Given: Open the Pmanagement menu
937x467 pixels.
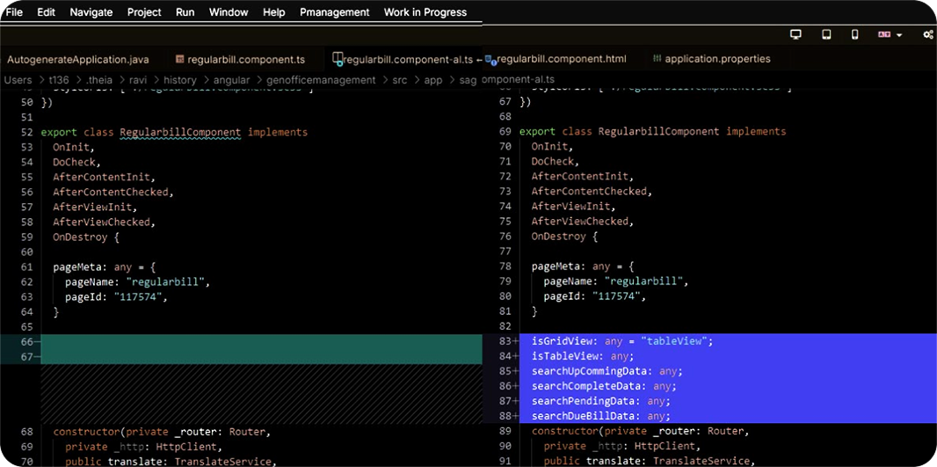Looking at the screenshot, I should tap(335, 12).
